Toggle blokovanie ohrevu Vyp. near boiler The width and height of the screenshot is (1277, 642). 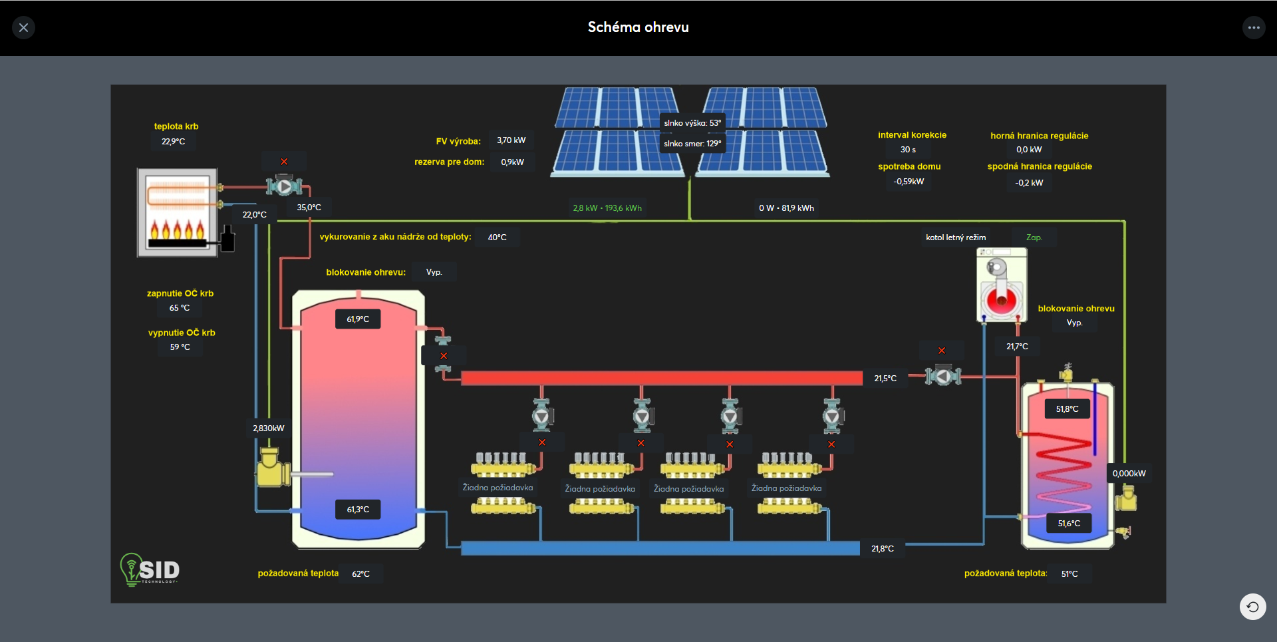coord(1074,323)
